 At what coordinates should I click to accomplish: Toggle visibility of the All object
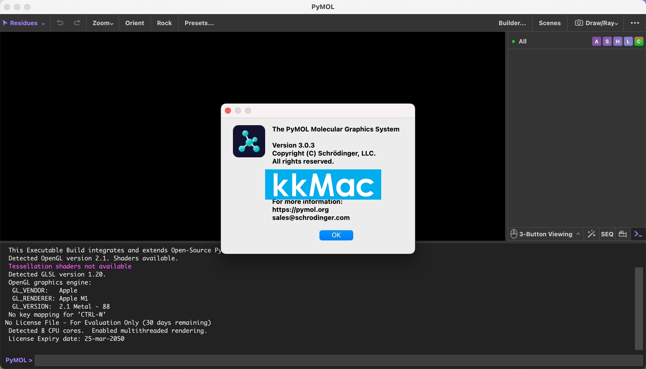(513, 41)
